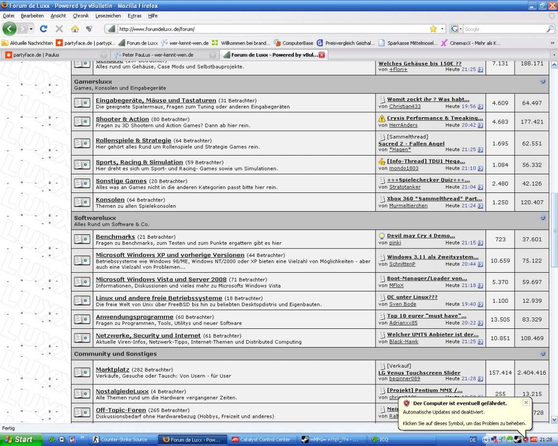The image size is (558, 446).
Task: Show more bookmarks with the chevron
Action: point(552,43)
